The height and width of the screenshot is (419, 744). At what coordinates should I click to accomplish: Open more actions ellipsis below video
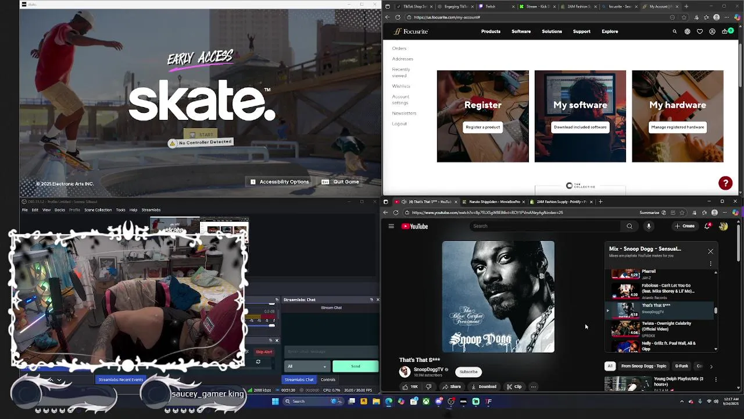point(533,386)
